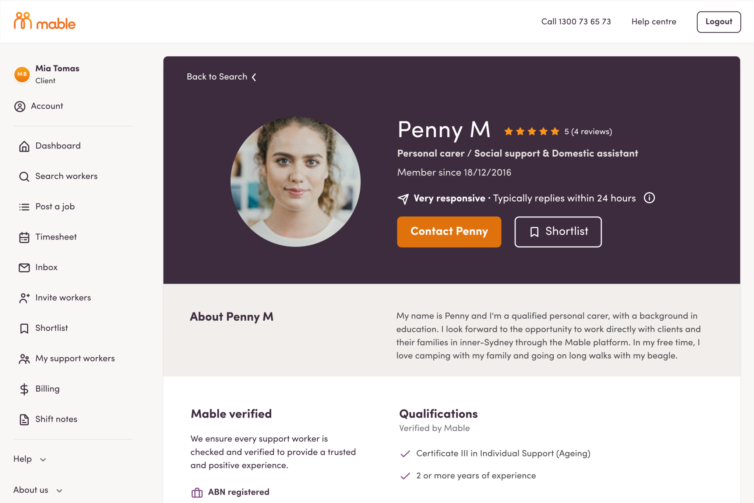
Task: Click Penny's profile photo
Action: click(x=295, y=181)
